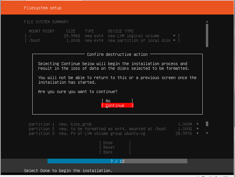
Task: Open partition 1 bios_grub arrow menu
Action: pyautogui.click(x=198, y=124)
